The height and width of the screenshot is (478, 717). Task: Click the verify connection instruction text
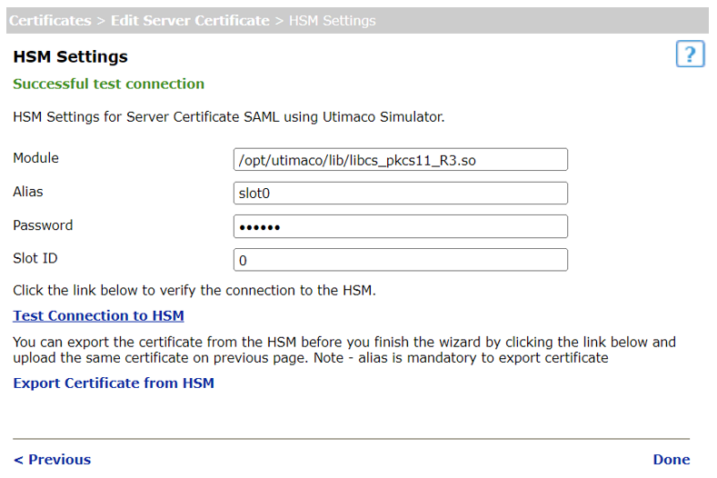194,291
